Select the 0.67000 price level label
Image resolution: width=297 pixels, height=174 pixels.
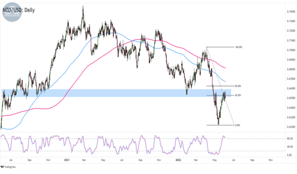point(291,79)
